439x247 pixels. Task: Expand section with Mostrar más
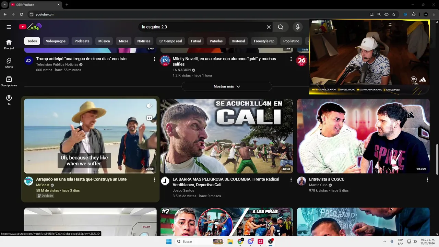(x=227, y=86)
